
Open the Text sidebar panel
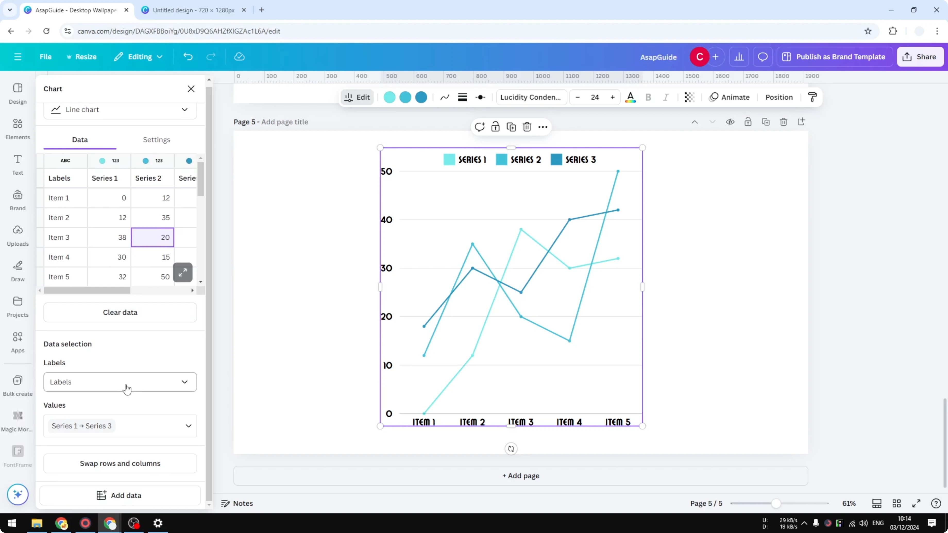pos(17,164)
